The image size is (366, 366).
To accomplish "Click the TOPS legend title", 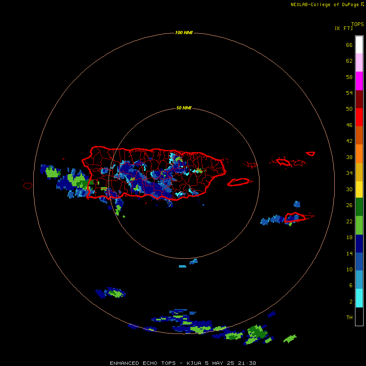I will point(357,24).
